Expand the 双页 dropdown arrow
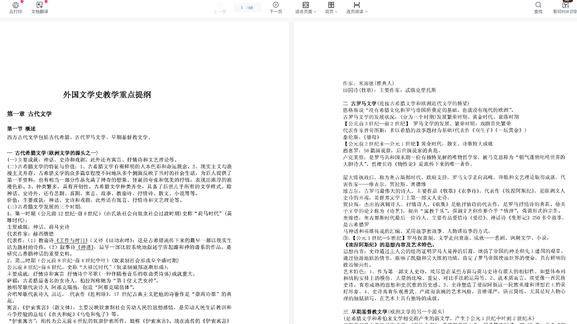The width and height of the screenshot is (577, 324). 336,12
